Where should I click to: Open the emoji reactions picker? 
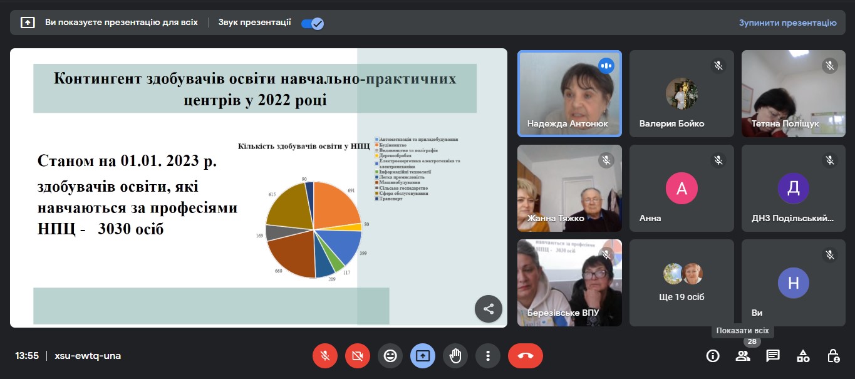pos(390,356)
